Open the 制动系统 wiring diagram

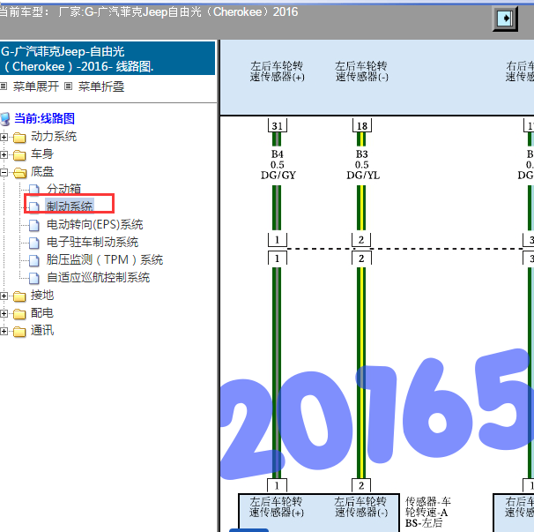pos(70,206)
